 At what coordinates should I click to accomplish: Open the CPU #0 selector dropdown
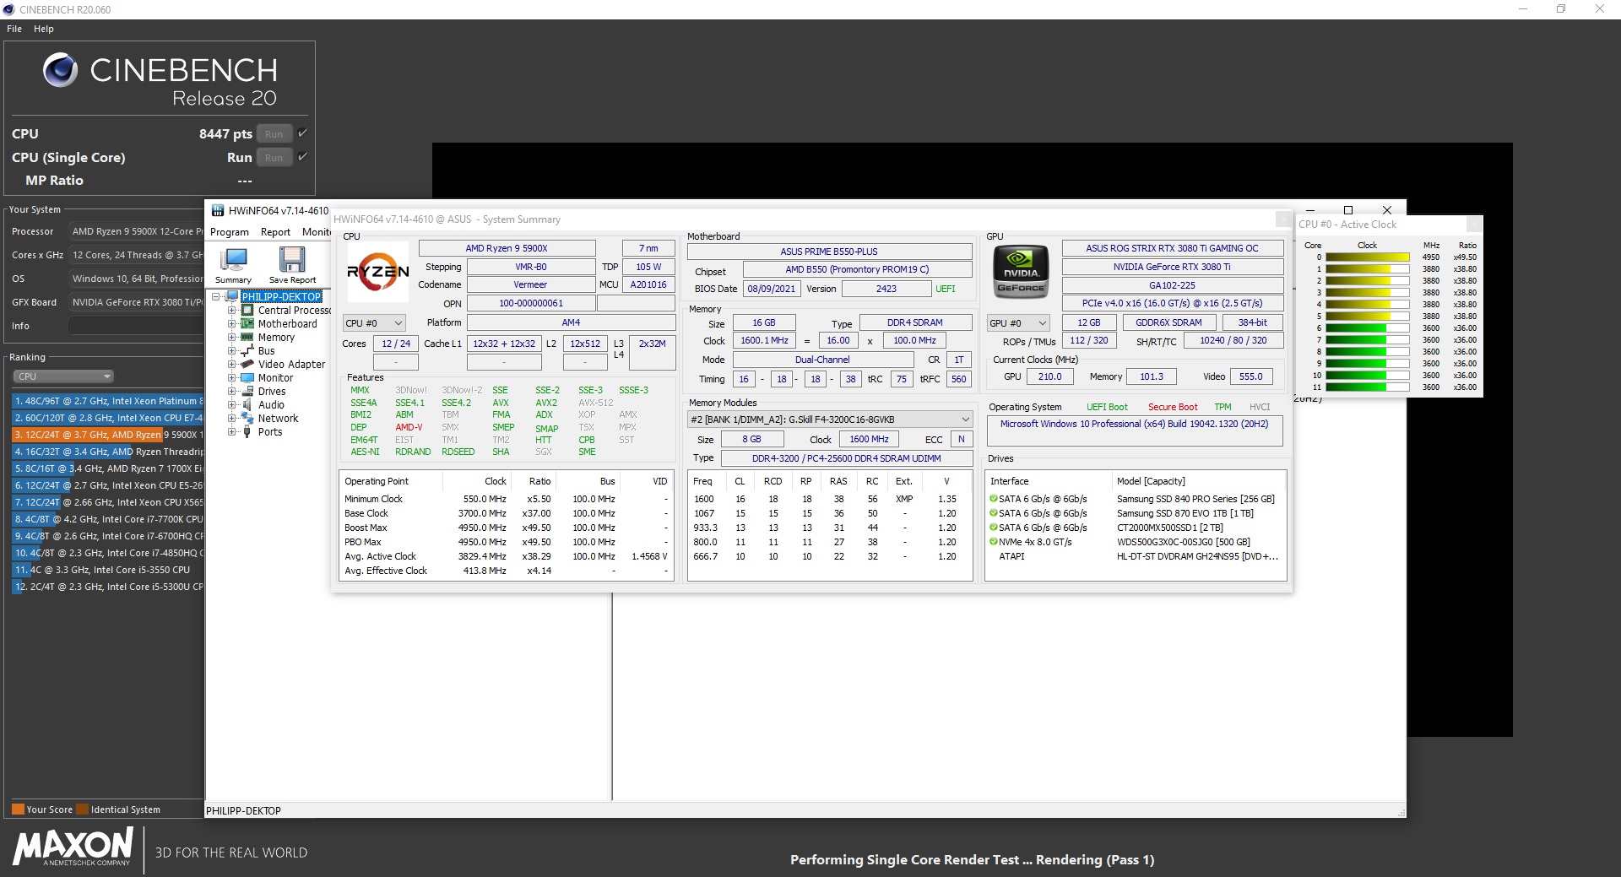click(x=374, y=323)
